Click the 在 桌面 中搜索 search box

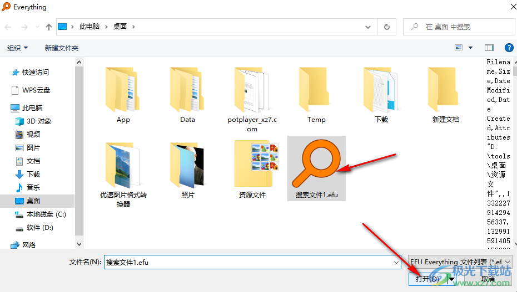[459, 27]
